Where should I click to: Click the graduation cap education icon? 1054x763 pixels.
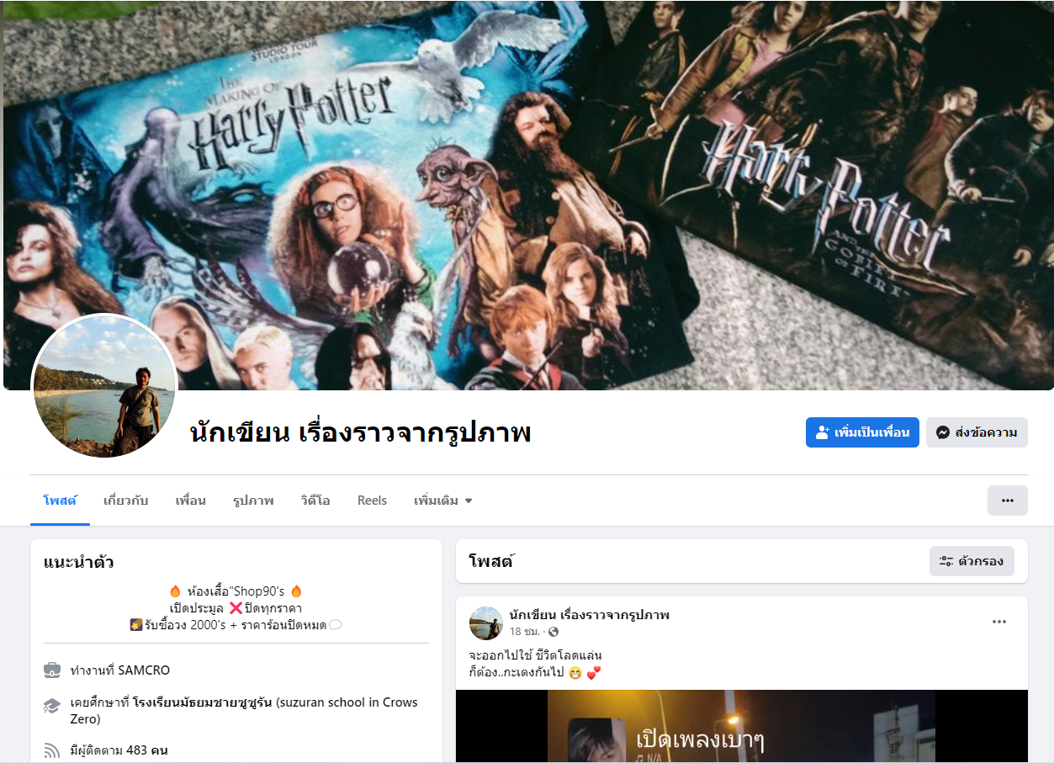(x=52, y=706)
